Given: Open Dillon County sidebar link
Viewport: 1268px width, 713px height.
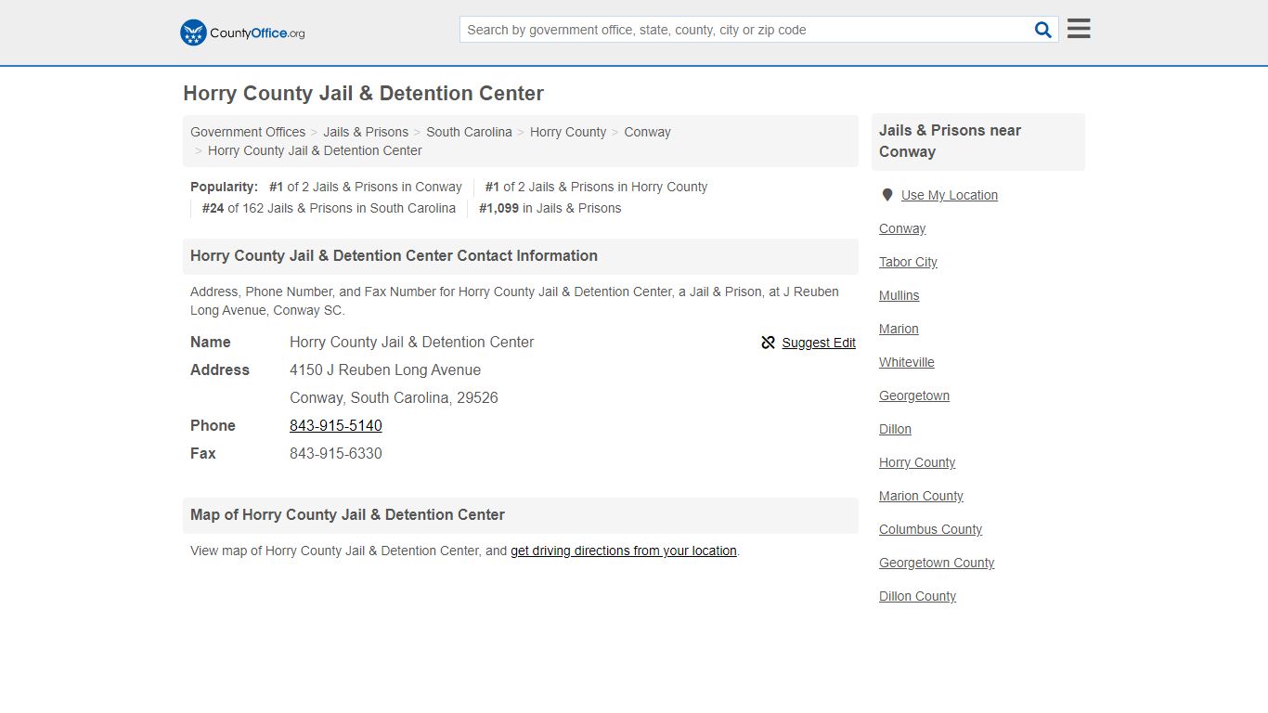Looking at the screenshot, I should (917, 596).
